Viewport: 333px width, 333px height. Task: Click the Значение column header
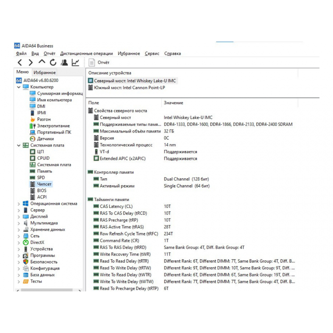click(230, 103)
